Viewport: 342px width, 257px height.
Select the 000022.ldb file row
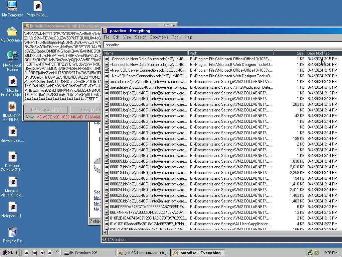[222, 184]
